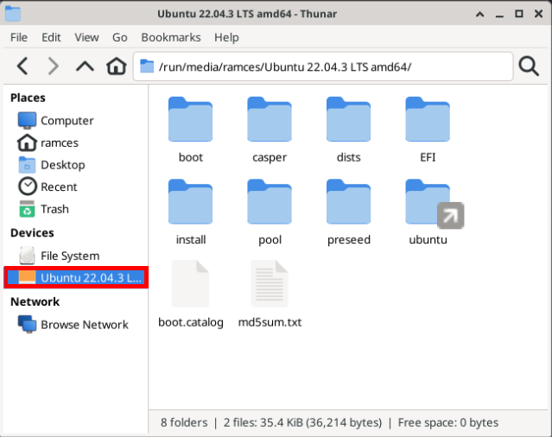Select the dists folder icon

coord(348,119)
